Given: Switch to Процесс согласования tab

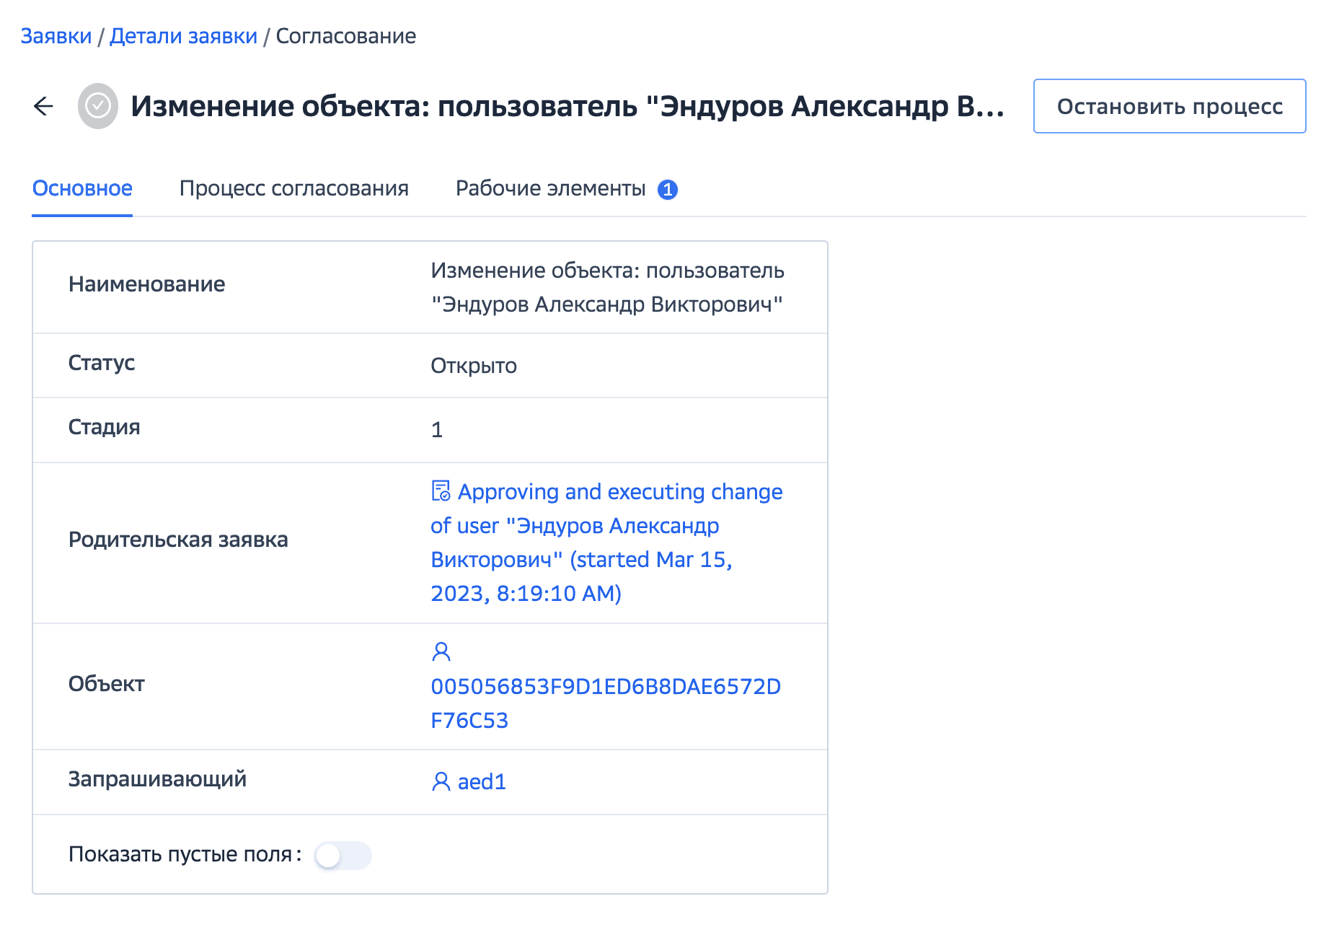Looking at the screenshot, I should (293, 189).
